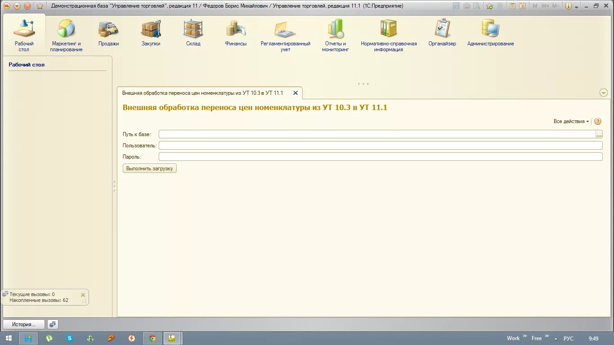Open the calculator tool
The height and width of the screenshot is (345, 614).
512,6
